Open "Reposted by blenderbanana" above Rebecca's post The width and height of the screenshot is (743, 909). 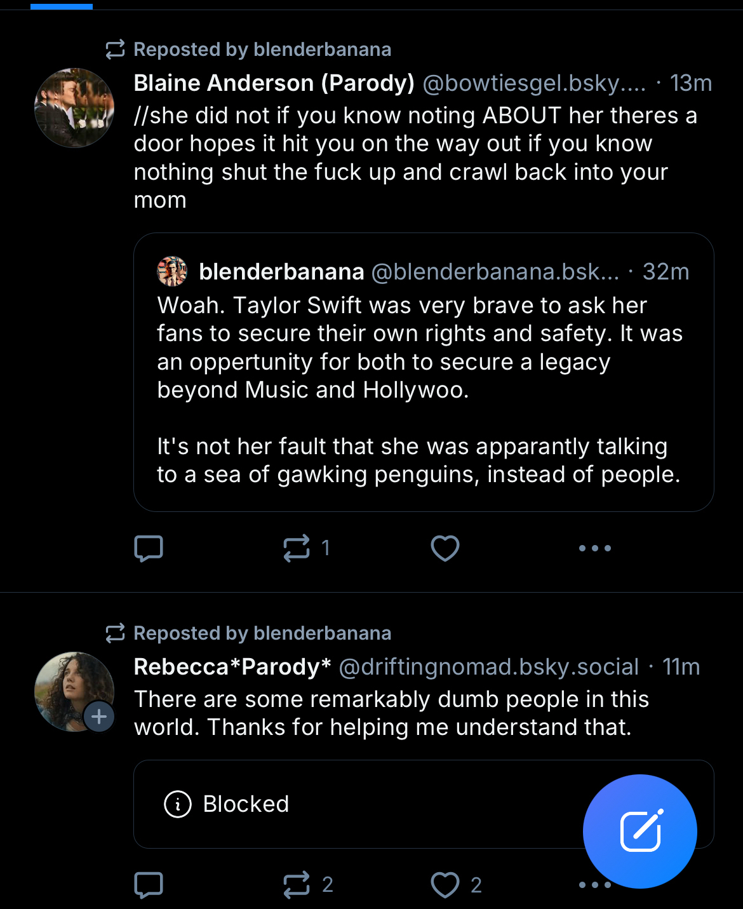point(262,633)
